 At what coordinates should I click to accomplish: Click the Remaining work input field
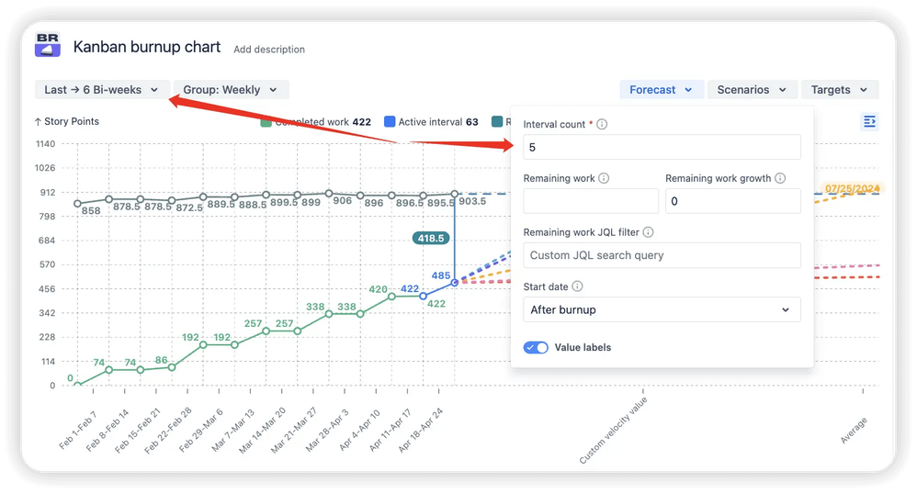(x=591, y=201)
